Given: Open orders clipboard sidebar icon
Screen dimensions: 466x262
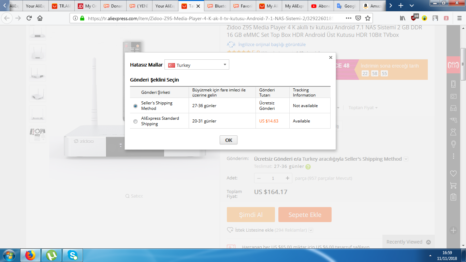Looking at the screenshot, I should point(453,197).
